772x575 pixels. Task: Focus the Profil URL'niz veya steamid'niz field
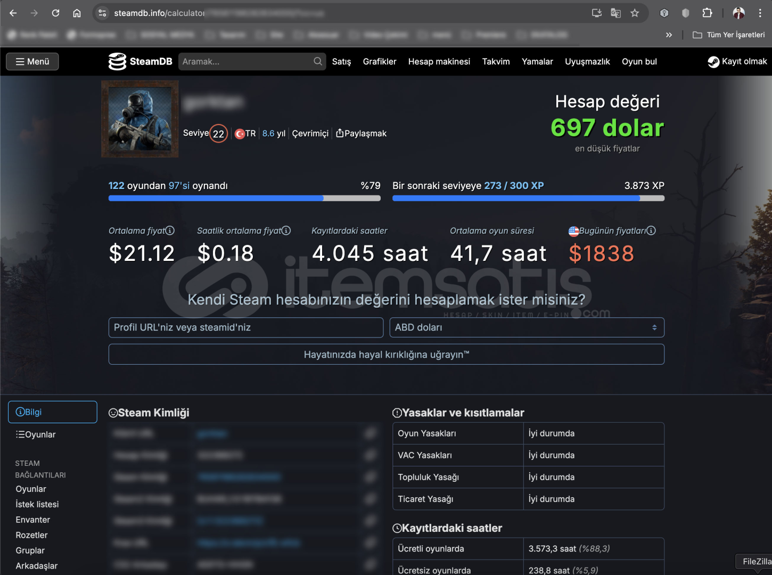[x=246, y=327]
